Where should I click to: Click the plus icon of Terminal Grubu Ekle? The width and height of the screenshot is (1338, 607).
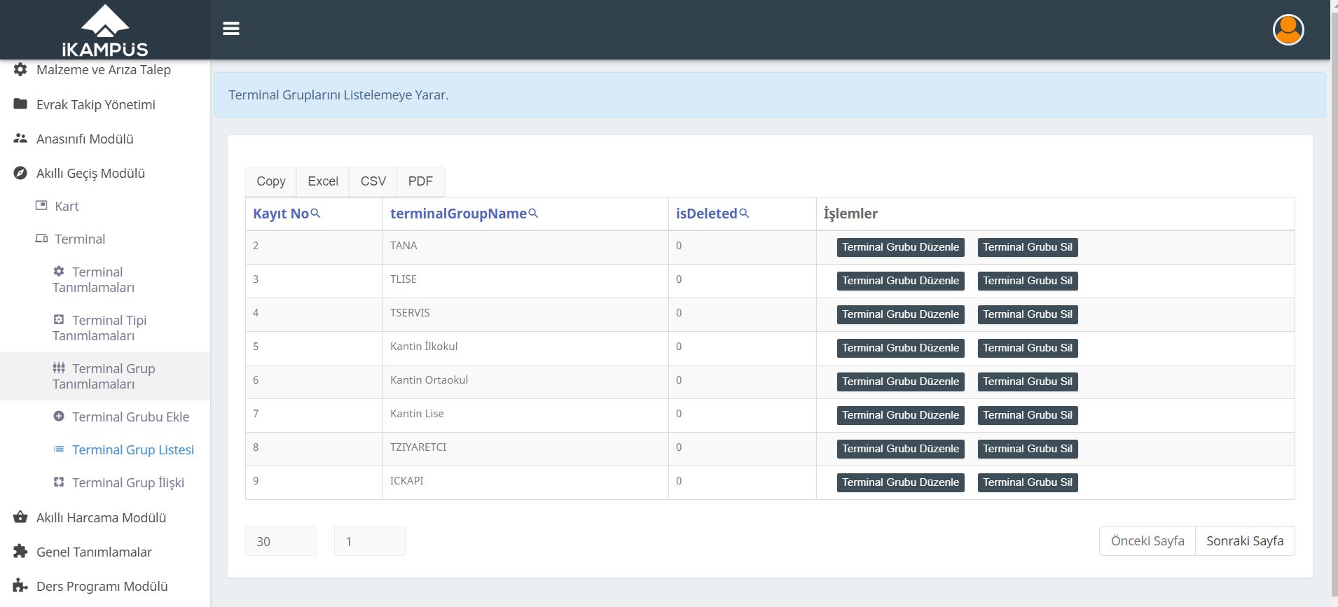tap(59, 416)
